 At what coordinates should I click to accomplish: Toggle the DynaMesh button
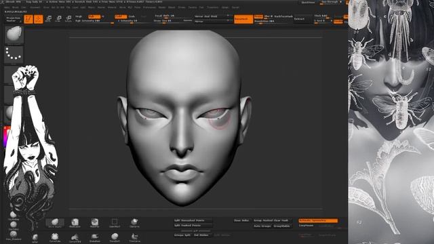(243, 19)
